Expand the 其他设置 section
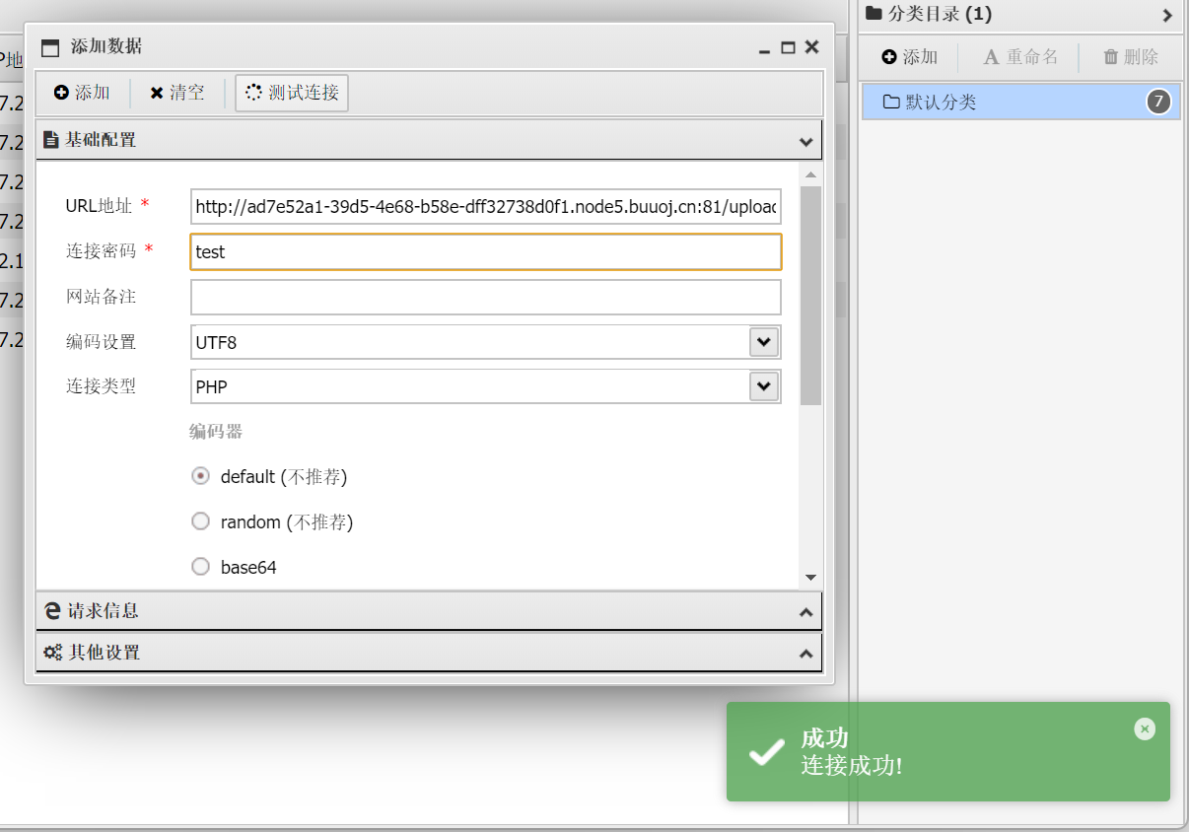1189x832 pixels. [429, 653]
